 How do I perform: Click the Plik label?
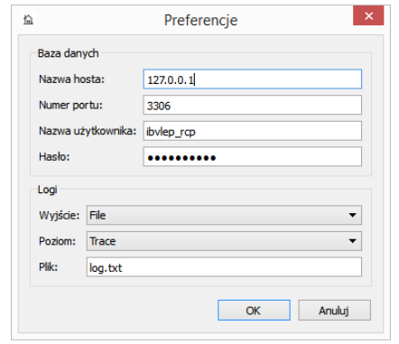coord(48,267)
